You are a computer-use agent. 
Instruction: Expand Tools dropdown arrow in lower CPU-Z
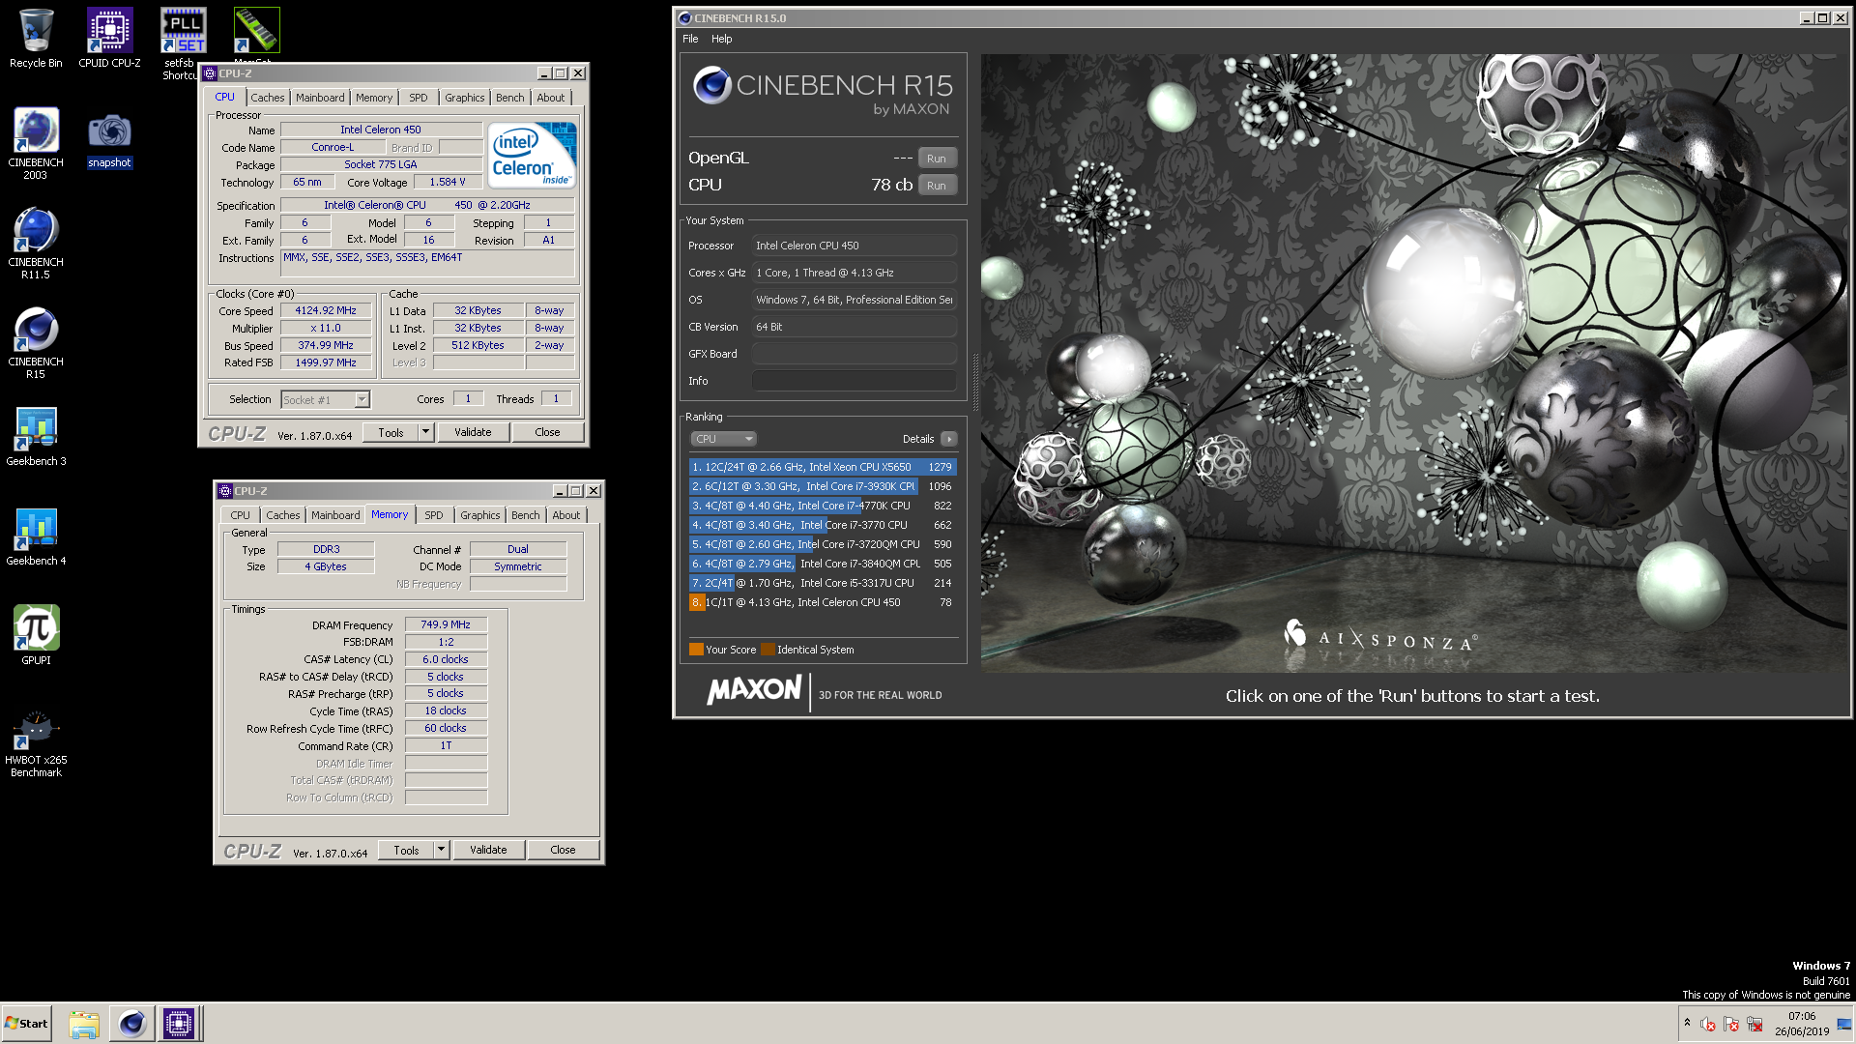(x=441, y=850)
